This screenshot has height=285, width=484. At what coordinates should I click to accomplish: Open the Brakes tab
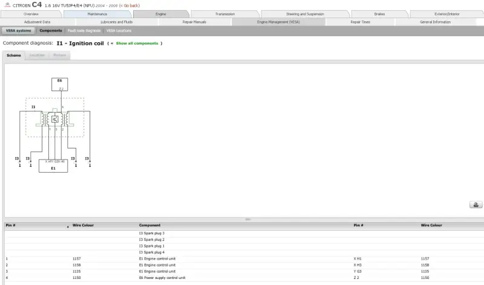379,14
